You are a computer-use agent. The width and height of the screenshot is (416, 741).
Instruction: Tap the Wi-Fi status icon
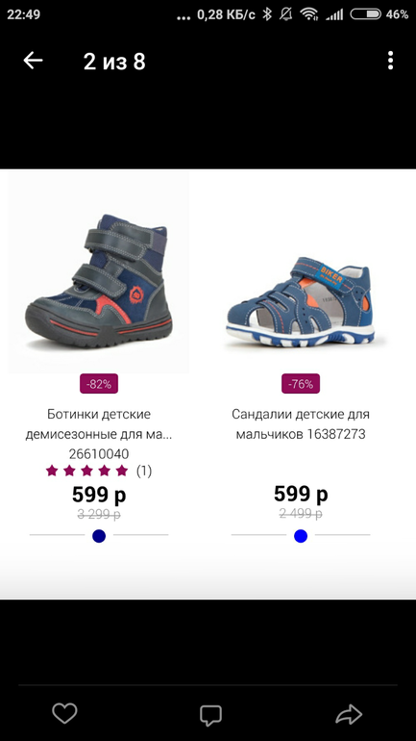[309, 14]
